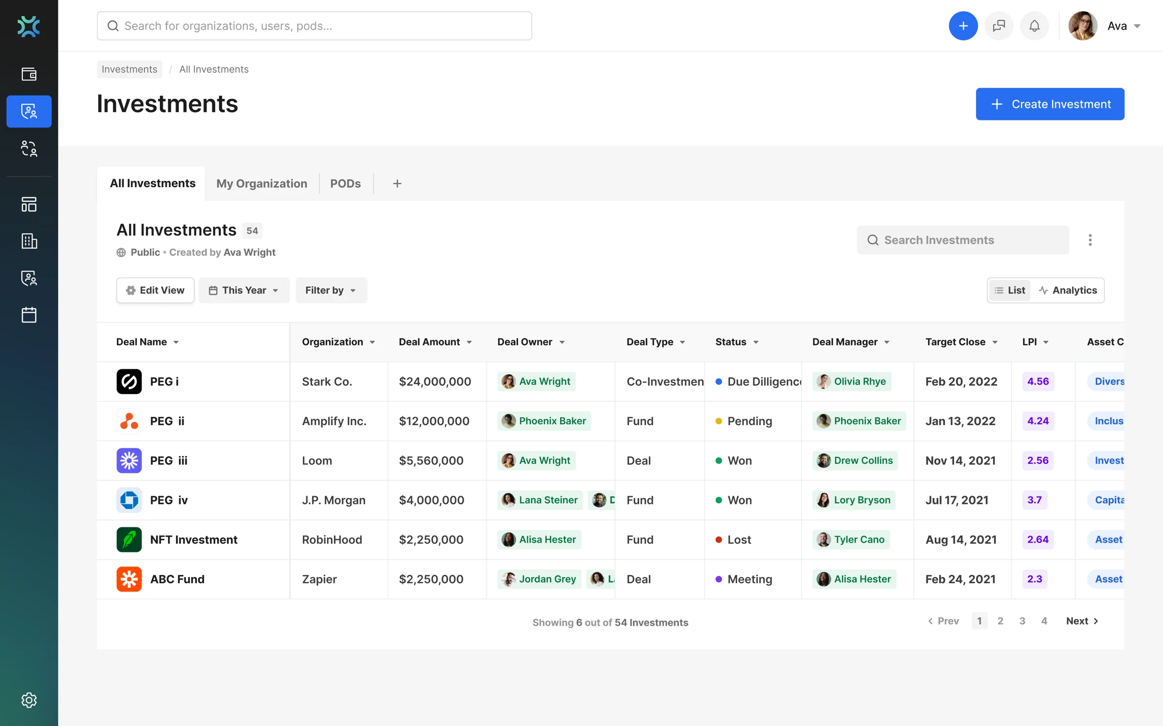Image resolution: width=1163 pixels, height=726 pixels.
Task: Click the LPI value 4.56
Action: click(x=1037, y=381)
